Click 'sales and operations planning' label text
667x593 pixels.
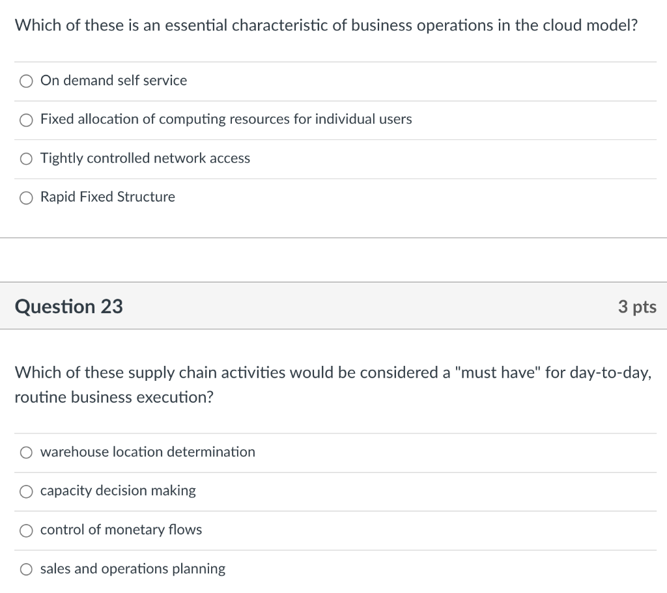pos(132,568)
